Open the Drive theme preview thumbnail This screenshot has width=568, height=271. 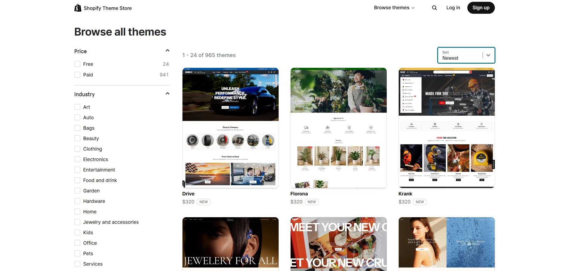coord(230,128)
